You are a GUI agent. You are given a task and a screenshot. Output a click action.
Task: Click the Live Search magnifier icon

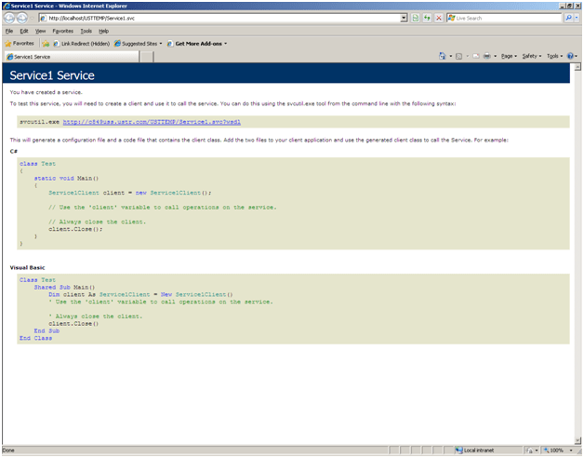coord(568,18)
